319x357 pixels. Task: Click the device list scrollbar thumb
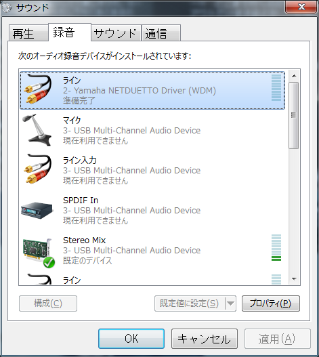click(294, 115)
